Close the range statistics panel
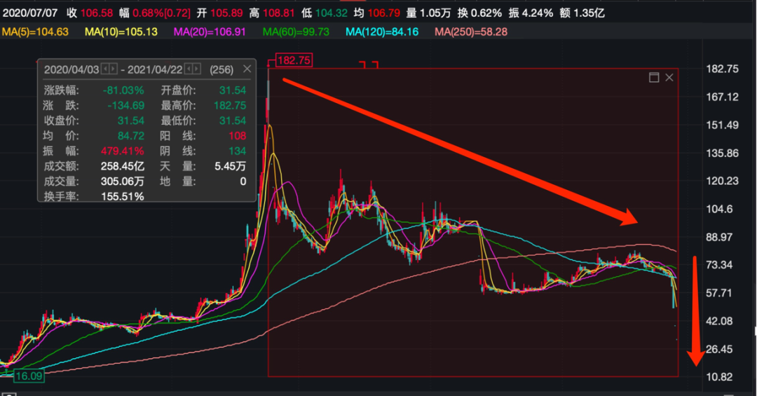Viewport: 757px width, 396px height. click(x=247, y=69)
